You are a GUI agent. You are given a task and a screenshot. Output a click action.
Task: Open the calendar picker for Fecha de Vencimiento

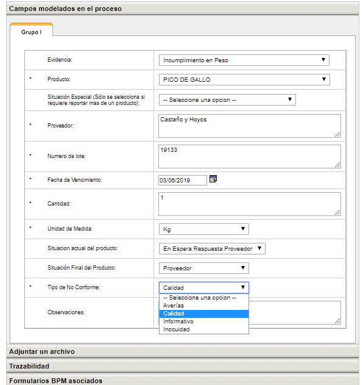pyautogui.click(x=213, y=179)
